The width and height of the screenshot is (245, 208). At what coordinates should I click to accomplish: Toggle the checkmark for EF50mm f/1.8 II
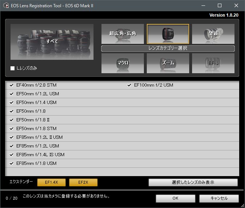point(11,120)
